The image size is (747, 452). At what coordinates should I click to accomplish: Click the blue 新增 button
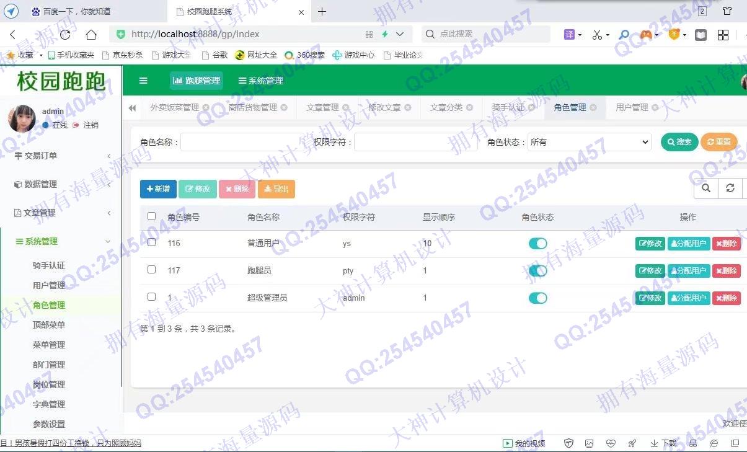158,189
